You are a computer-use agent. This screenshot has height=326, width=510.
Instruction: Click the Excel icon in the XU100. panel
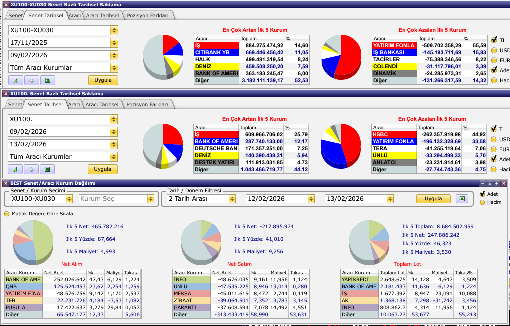pos(47,169)
